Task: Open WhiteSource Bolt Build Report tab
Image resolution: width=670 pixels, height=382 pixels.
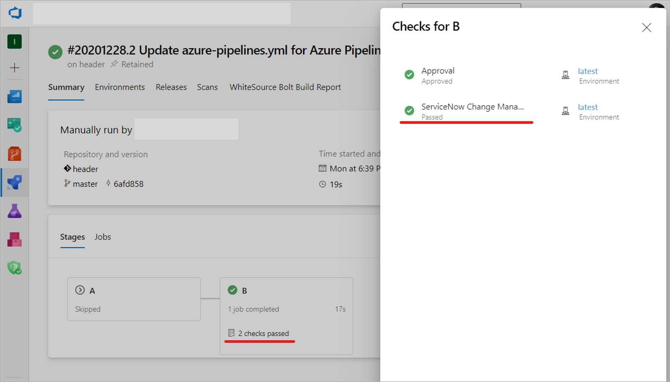Action: coord(285,87)
